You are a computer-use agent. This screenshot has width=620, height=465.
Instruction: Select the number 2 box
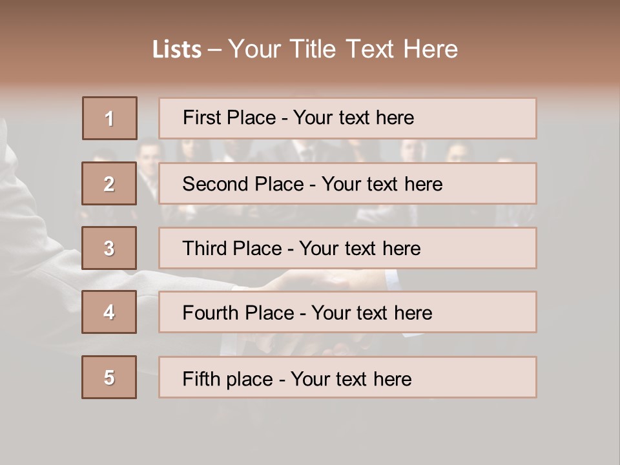pos(109,183)
